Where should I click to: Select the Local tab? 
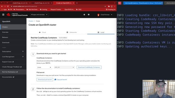point(101,32)
